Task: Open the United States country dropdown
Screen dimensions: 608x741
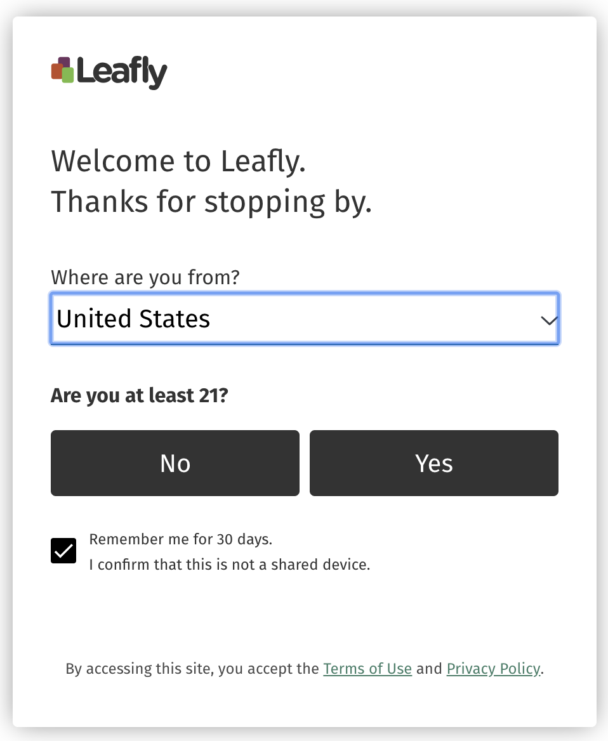Action: click(x=305, y=318)
